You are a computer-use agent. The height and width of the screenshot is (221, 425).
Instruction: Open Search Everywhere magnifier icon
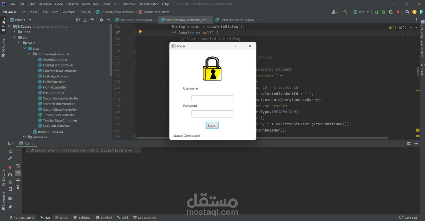pos(407,12)
